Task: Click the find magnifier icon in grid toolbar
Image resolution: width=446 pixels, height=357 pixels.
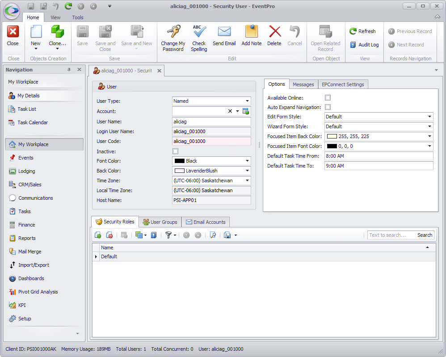Action: (x=213, y=235)
